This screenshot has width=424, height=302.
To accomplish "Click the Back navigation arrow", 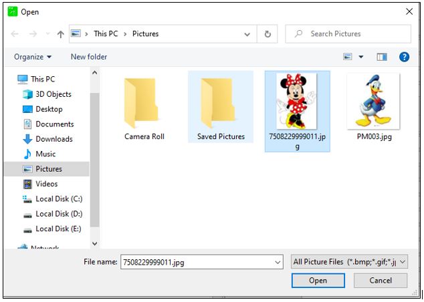I will click(x=15, y=34).
